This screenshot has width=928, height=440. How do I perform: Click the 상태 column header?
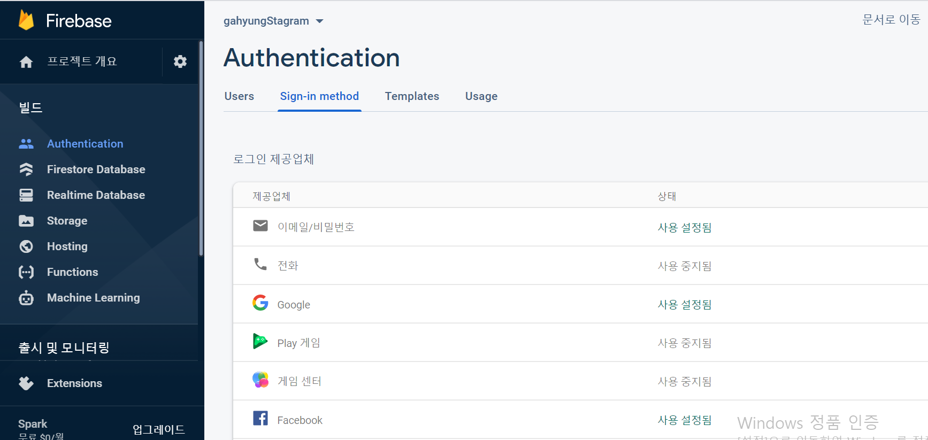click(x=667, y=196)
